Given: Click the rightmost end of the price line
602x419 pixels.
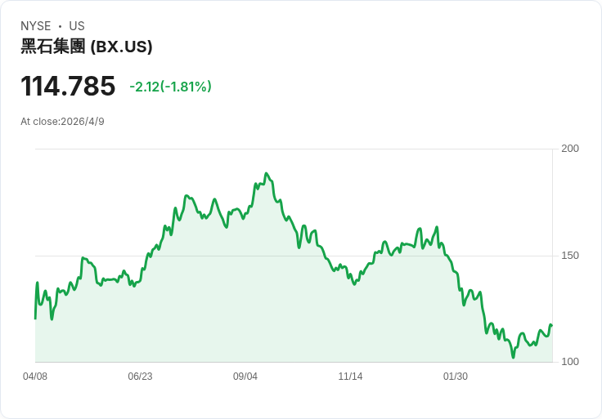Looking at the screenshot, I should click(551, 325).
